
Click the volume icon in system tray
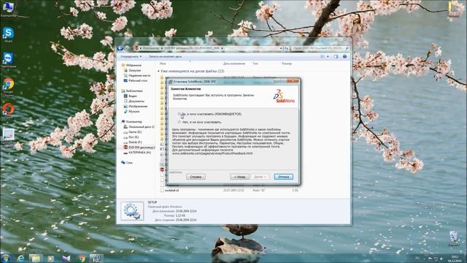441,259
